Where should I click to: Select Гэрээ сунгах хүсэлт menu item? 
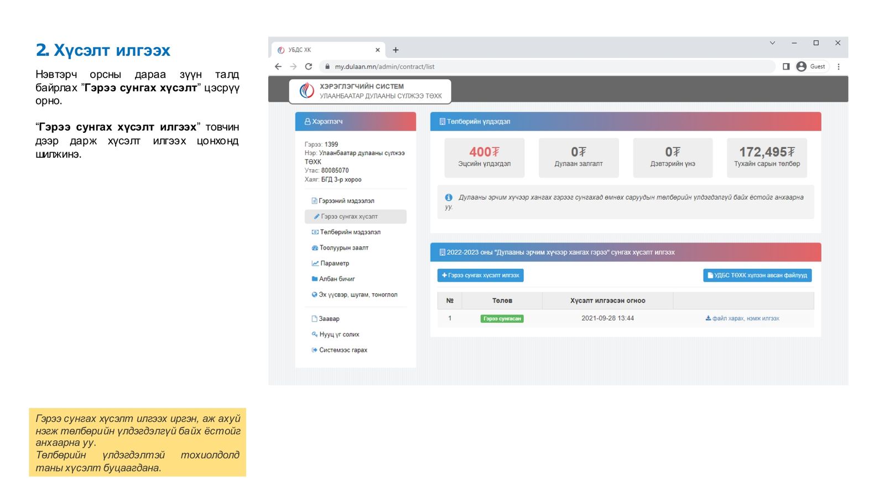coord(356,216)
